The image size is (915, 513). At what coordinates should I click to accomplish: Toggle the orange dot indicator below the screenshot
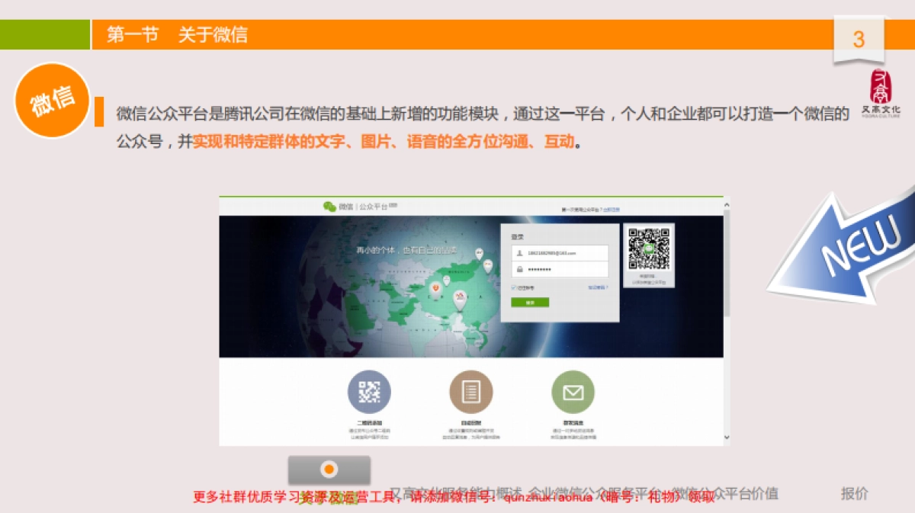coord(329,469)
